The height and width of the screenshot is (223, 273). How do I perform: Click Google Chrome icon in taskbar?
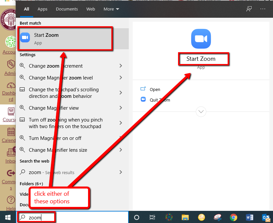click(233, 217)
